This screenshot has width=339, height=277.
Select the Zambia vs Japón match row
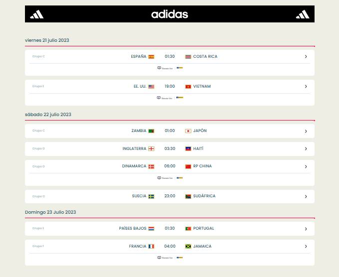click(x=170, y=131)
